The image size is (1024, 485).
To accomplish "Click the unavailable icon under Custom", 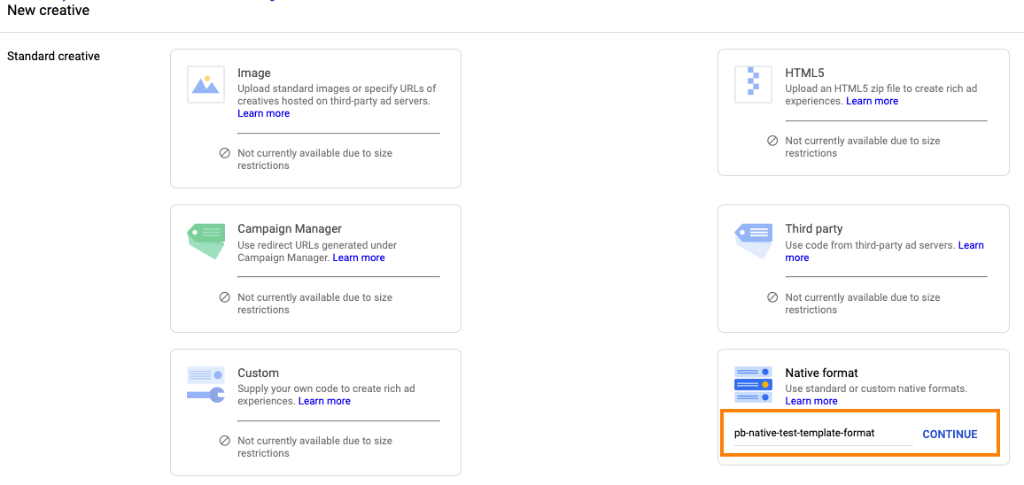I will 225,441.
